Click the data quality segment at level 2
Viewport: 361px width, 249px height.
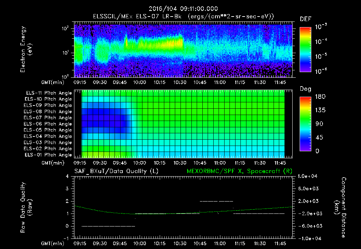point(216,201)
